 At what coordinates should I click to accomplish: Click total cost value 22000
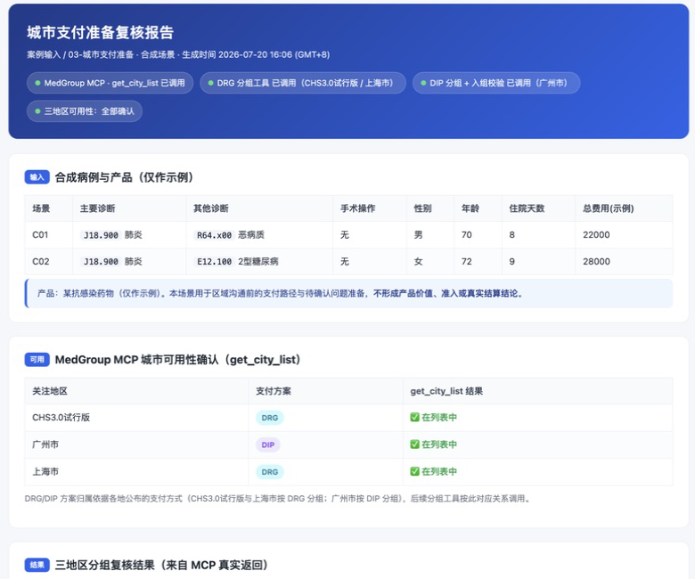pos(596,235)
